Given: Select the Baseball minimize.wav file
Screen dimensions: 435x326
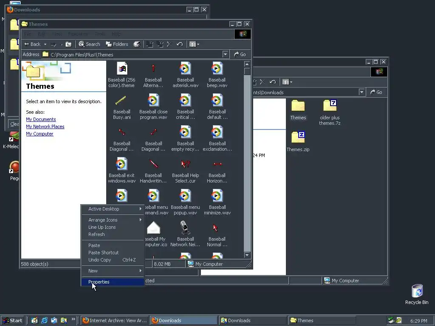Looking at the screenshot, I should [217, 202].
